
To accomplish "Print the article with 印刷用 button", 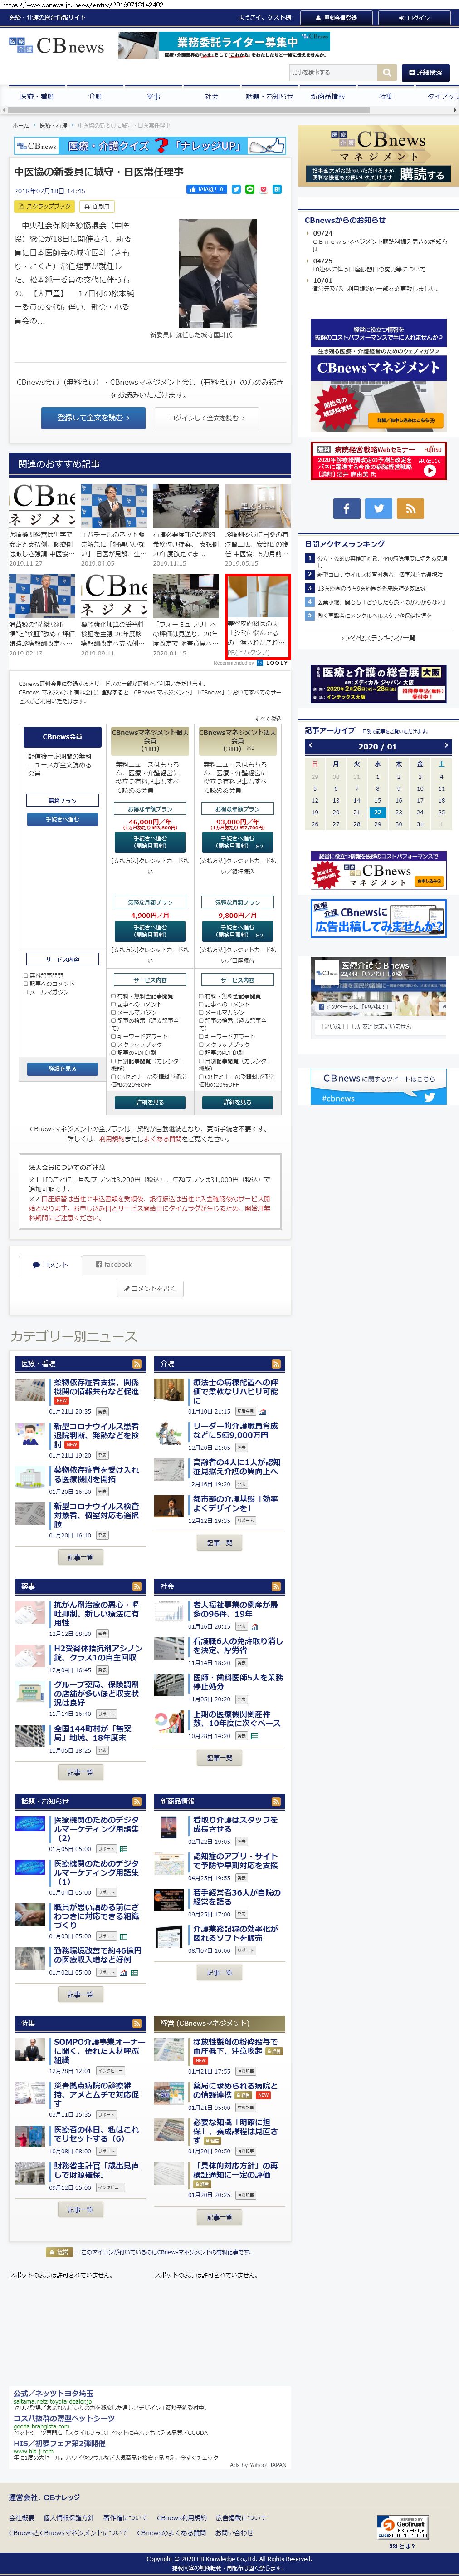I will coord(97,207).
